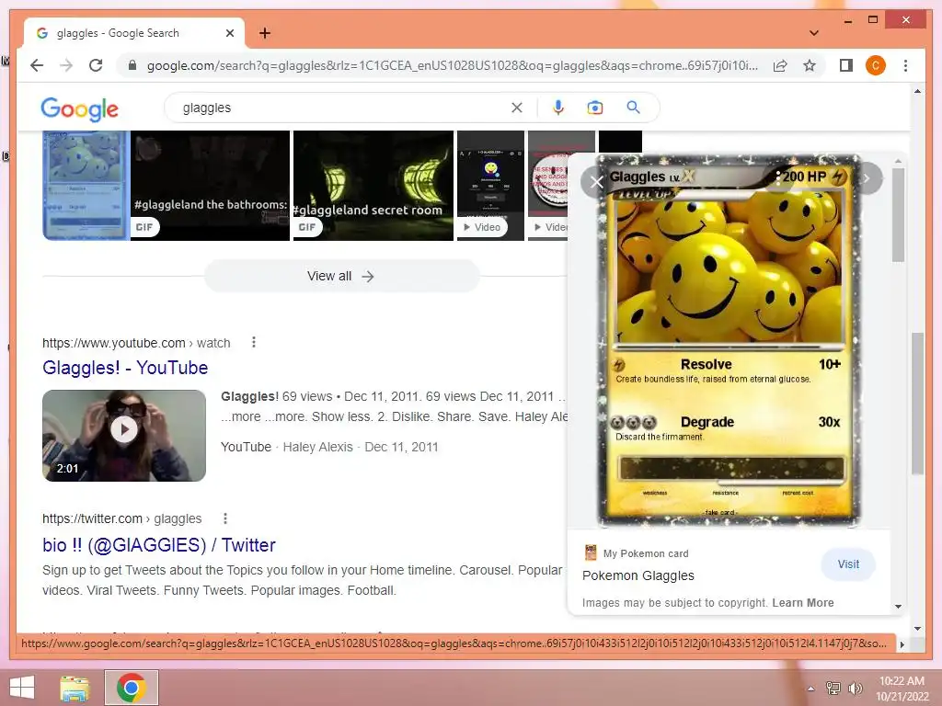Open network icon in system tray
942x706 pixels.
coord(833,688)
